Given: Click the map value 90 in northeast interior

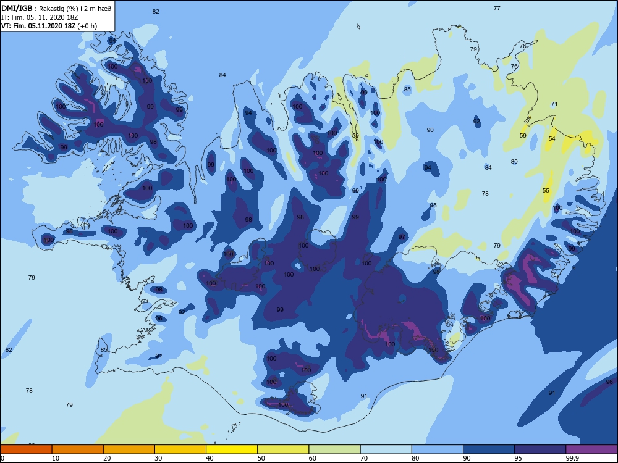Looking at the screenshot, I should tap(430, 130).
